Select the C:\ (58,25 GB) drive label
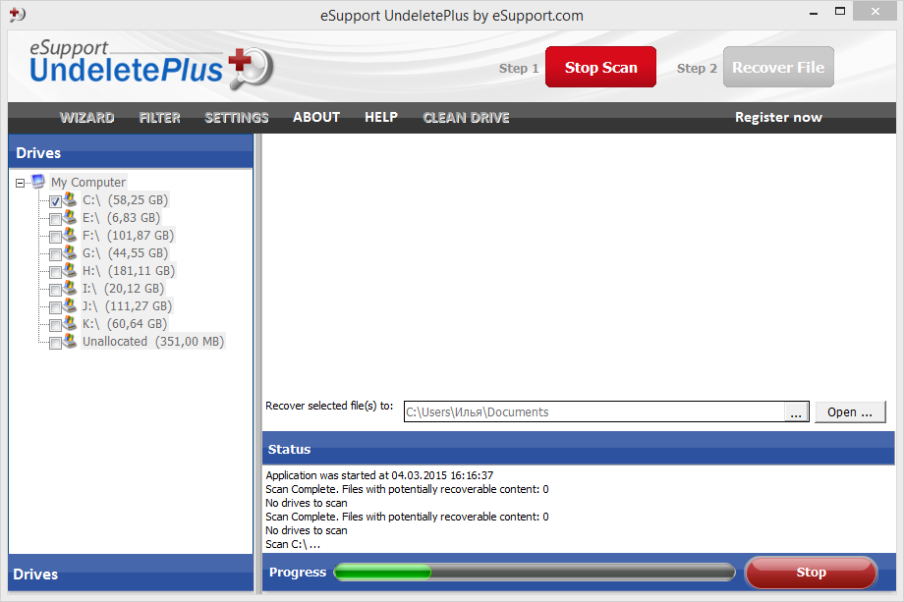This screenshot has width=904, height=602. click(x=125, y=200)
